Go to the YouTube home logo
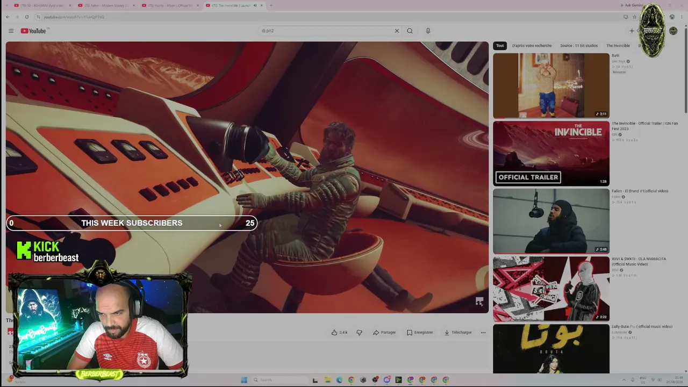The image size is (688, 387). tap(33, 31)
